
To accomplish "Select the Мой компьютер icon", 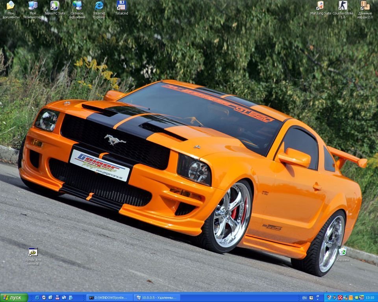I will [x=33, y=6].
